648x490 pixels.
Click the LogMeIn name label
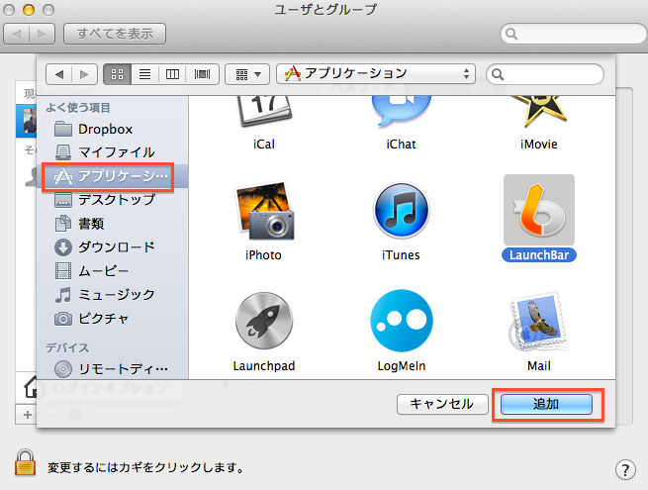(402, 366)
